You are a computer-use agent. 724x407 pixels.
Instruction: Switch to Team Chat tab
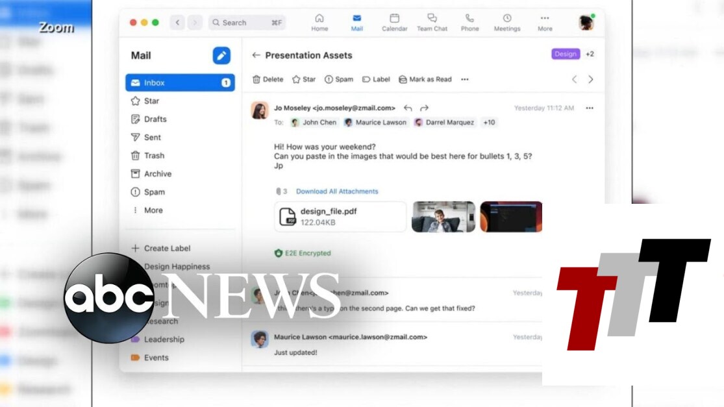pos(432,22)
